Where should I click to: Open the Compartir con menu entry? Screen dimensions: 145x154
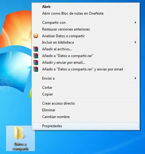pyautogui.click(x=86, y=23)
